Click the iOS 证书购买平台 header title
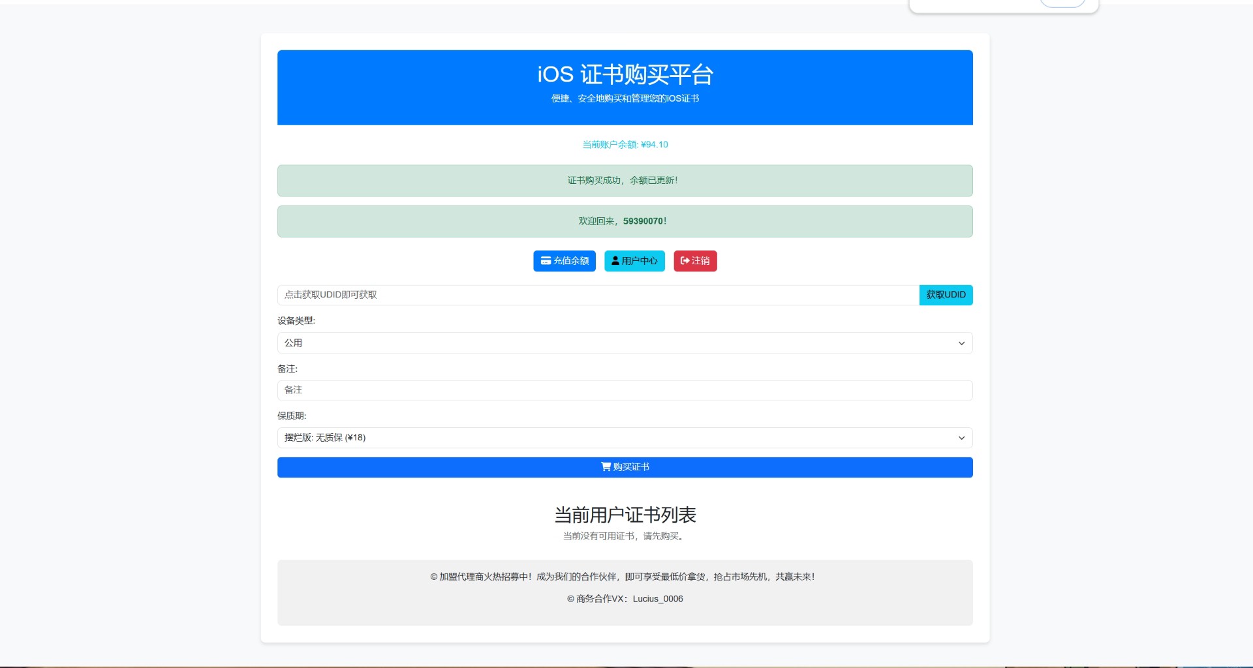 pyautogui.click(x=625, y=75)
